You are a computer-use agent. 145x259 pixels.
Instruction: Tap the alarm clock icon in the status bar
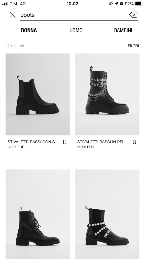point(122,4)
